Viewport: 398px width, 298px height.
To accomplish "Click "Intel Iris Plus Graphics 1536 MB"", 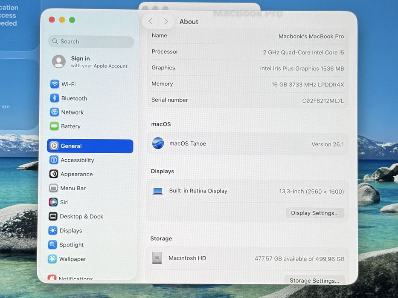I will [302, 69].
